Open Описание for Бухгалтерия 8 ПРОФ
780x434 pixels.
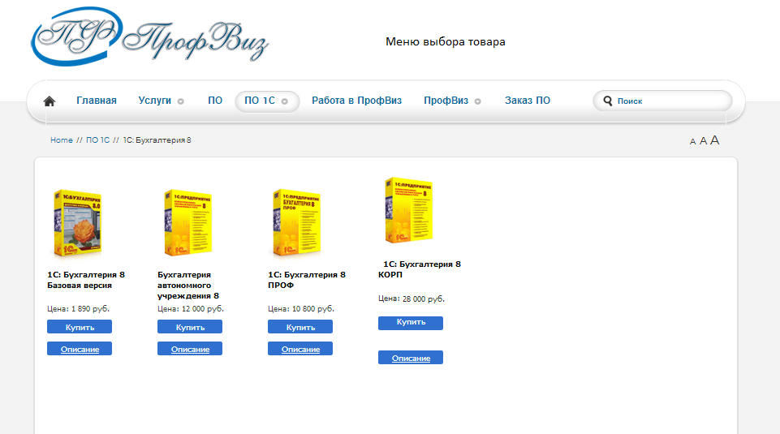pos(300,349)
